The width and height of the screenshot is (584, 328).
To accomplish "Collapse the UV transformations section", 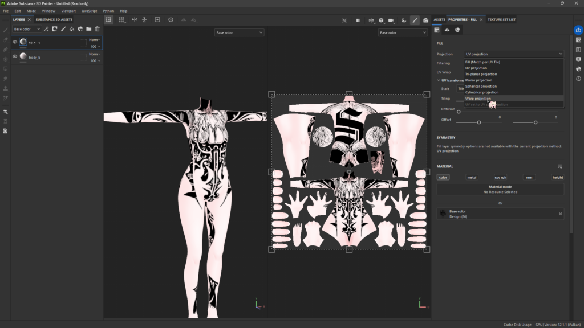I will pyautogui.click(x=439, y=80).
